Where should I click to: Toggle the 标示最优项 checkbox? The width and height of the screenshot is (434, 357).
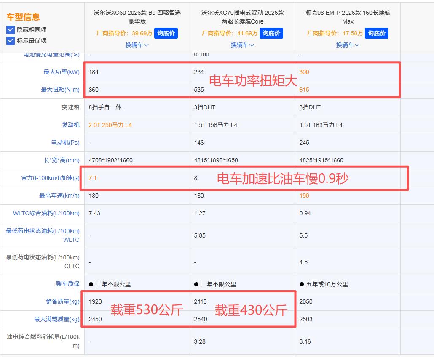(10, 41)
